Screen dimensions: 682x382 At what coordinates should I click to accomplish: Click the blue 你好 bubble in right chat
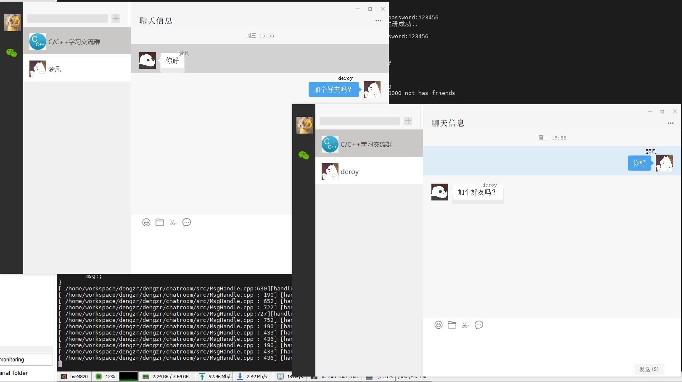(640, 163)
